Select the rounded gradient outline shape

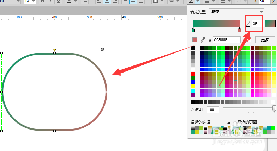tap(54, 92)
